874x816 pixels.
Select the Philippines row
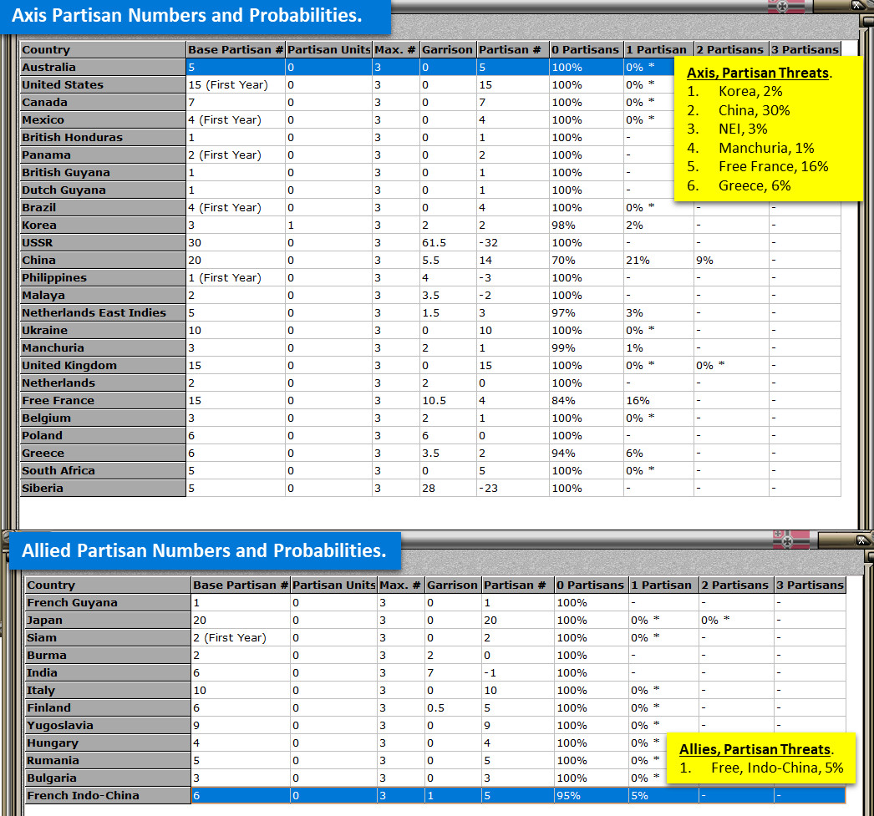[430, 278]
